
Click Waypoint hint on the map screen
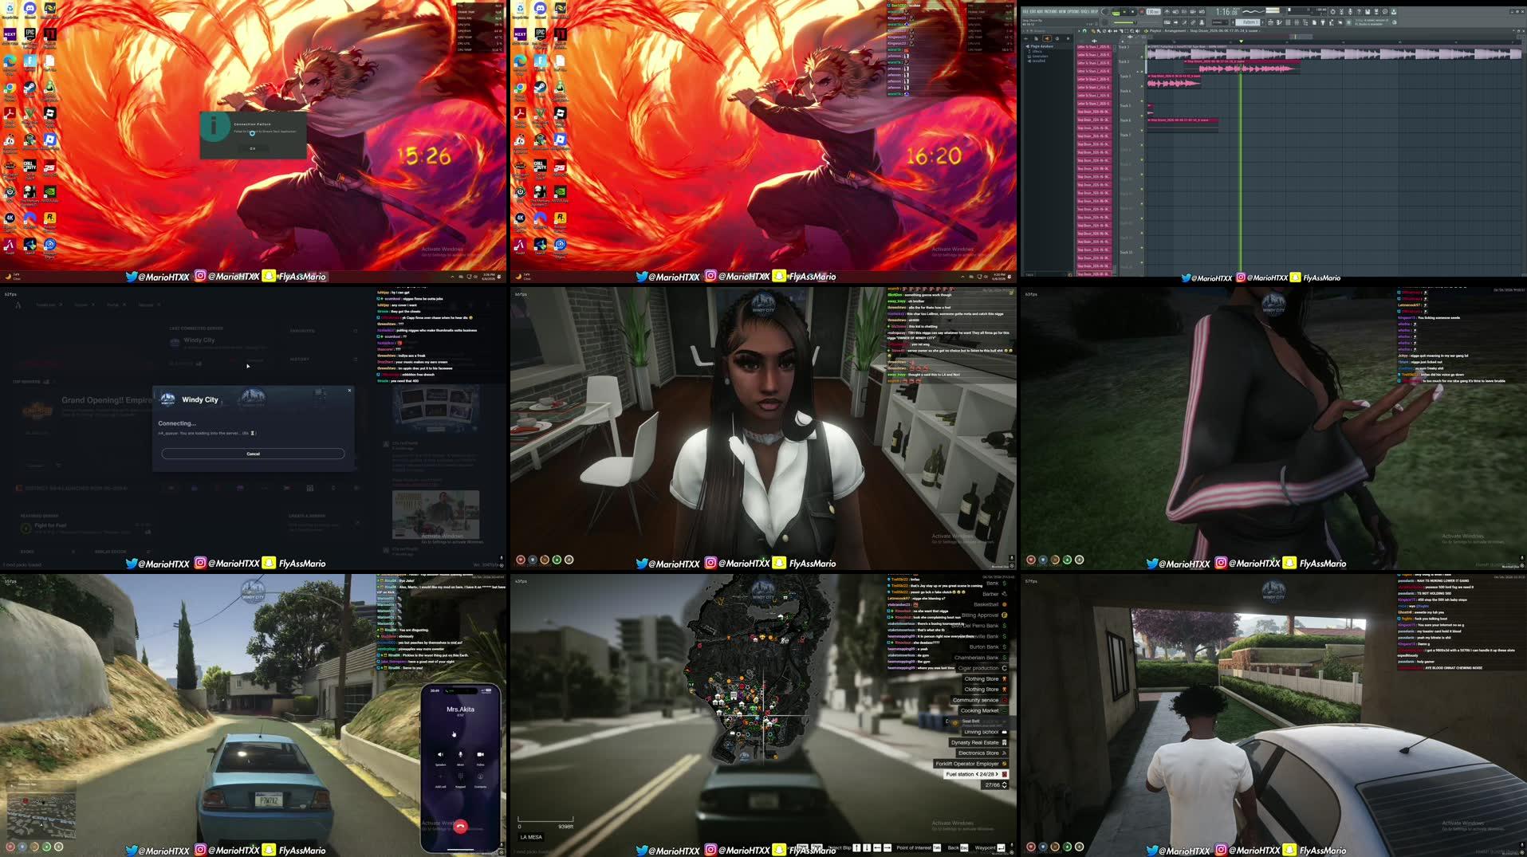coord(990,847)
